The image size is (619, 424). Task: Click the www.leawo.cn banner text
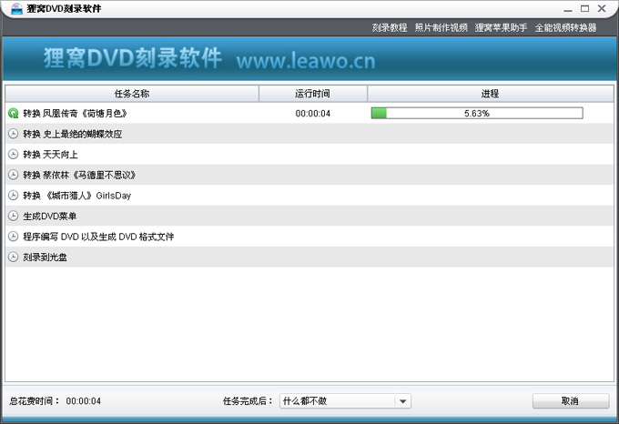coord(306,61)
